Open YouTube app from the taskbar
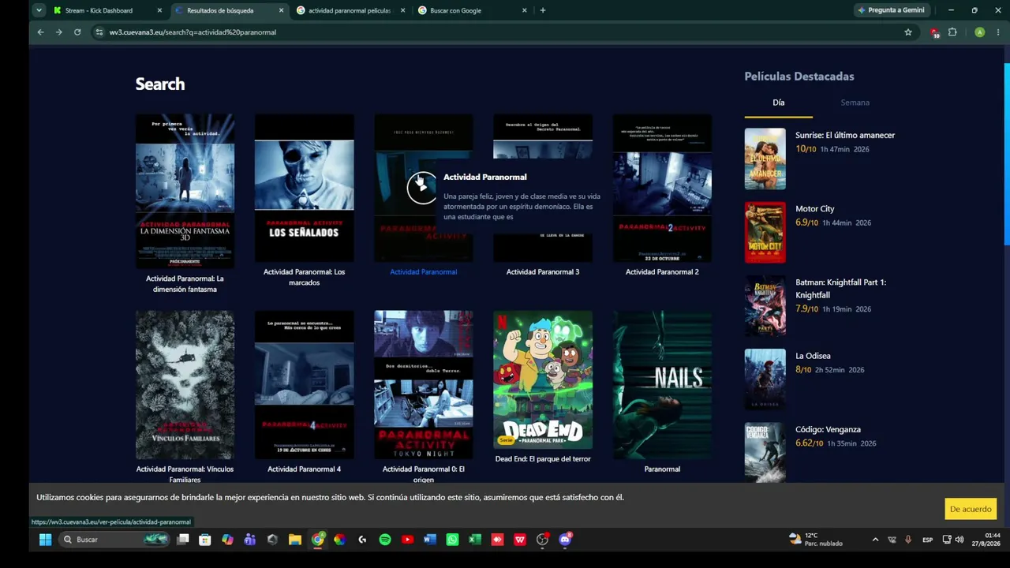The width and height of the screenshot is (1010, 568). click(407, 540)
